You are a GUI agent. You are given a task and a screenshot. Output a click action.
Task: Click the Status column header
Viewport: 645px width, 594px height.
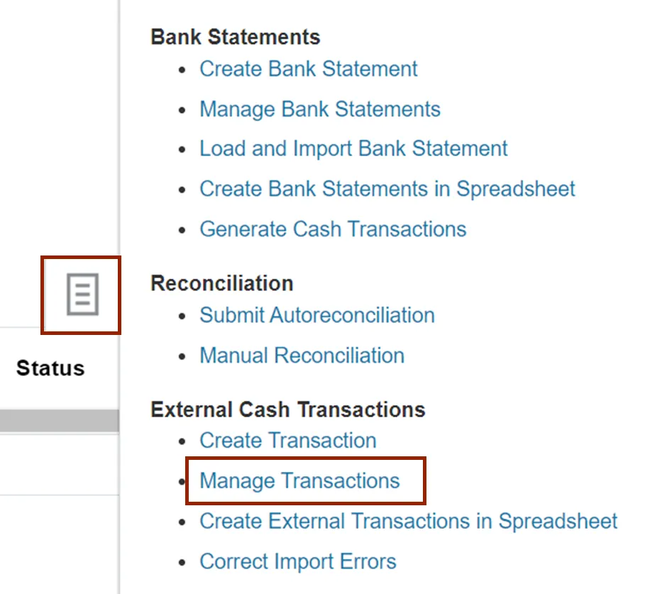[x=50, y=368]
